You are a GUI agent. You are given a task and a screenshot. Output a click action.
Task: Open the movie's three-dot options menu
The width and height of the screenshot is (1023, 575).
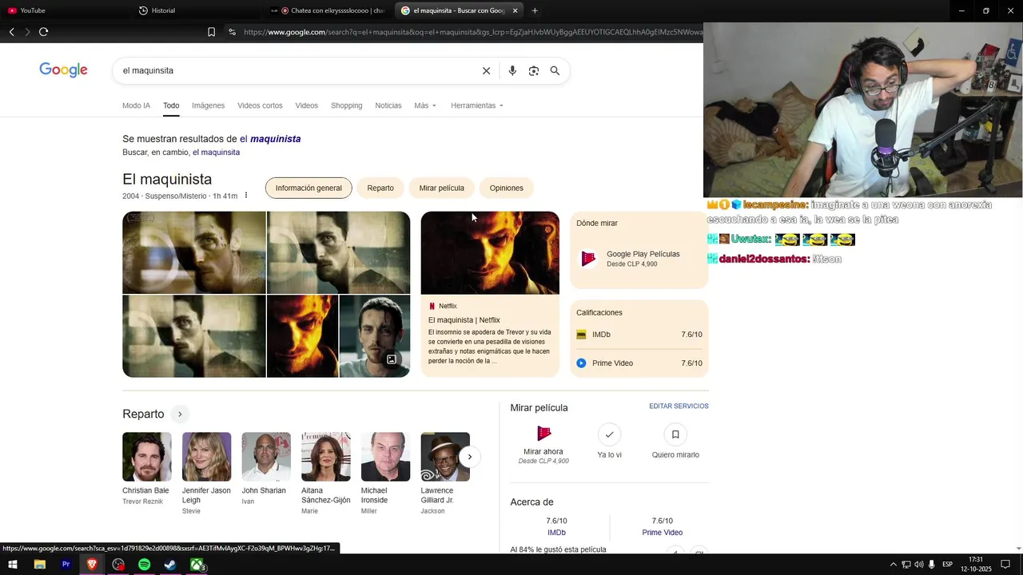tap(246, 196)
